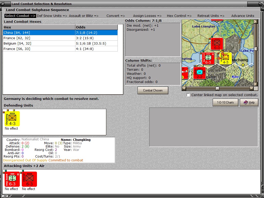Click the 'Germany is deciding which combat' status message
Viewport: 264px width, 198px height.
(x=51, y=99)
